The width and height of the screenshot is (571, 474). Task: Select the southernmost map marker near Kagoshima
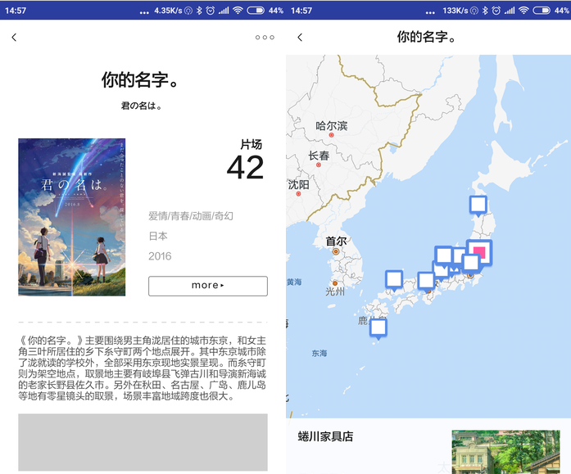point(378,327)
